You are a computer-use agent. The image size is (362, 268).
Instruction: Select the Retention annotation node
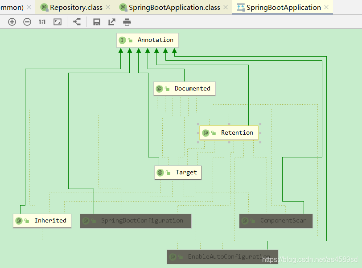229,133
